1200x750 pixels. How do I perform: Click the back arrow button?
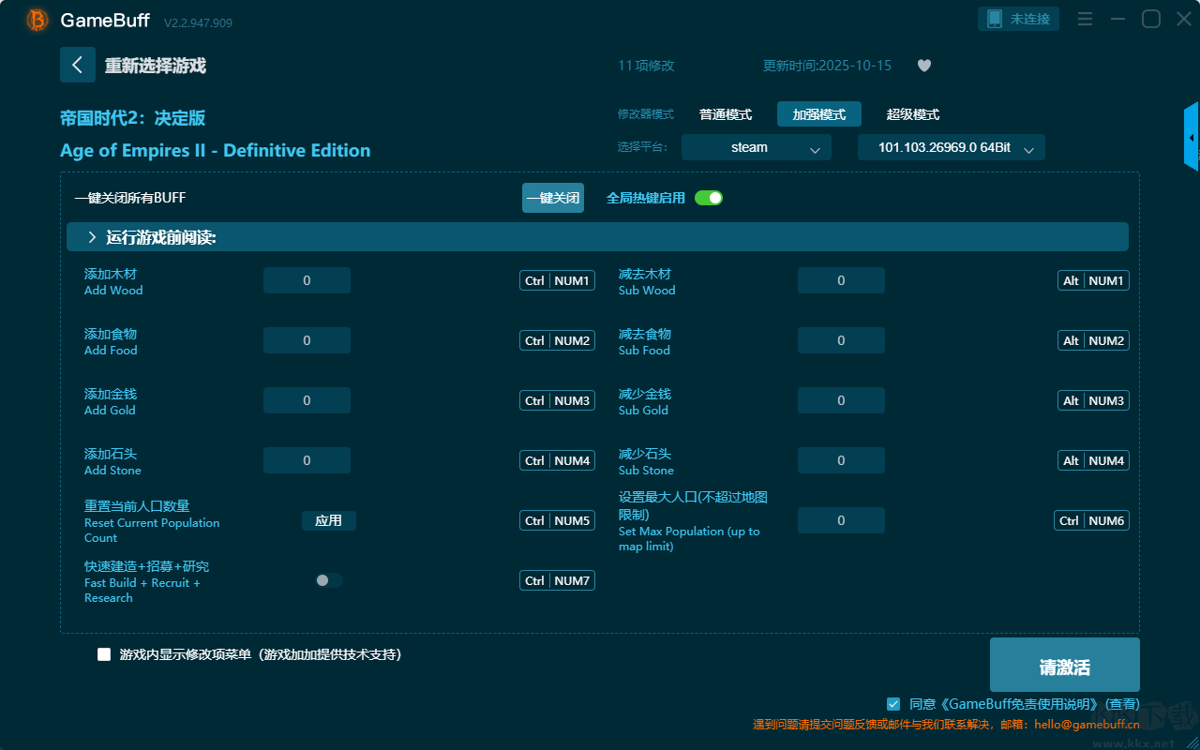pyautogui.click(x=78, y=65)
